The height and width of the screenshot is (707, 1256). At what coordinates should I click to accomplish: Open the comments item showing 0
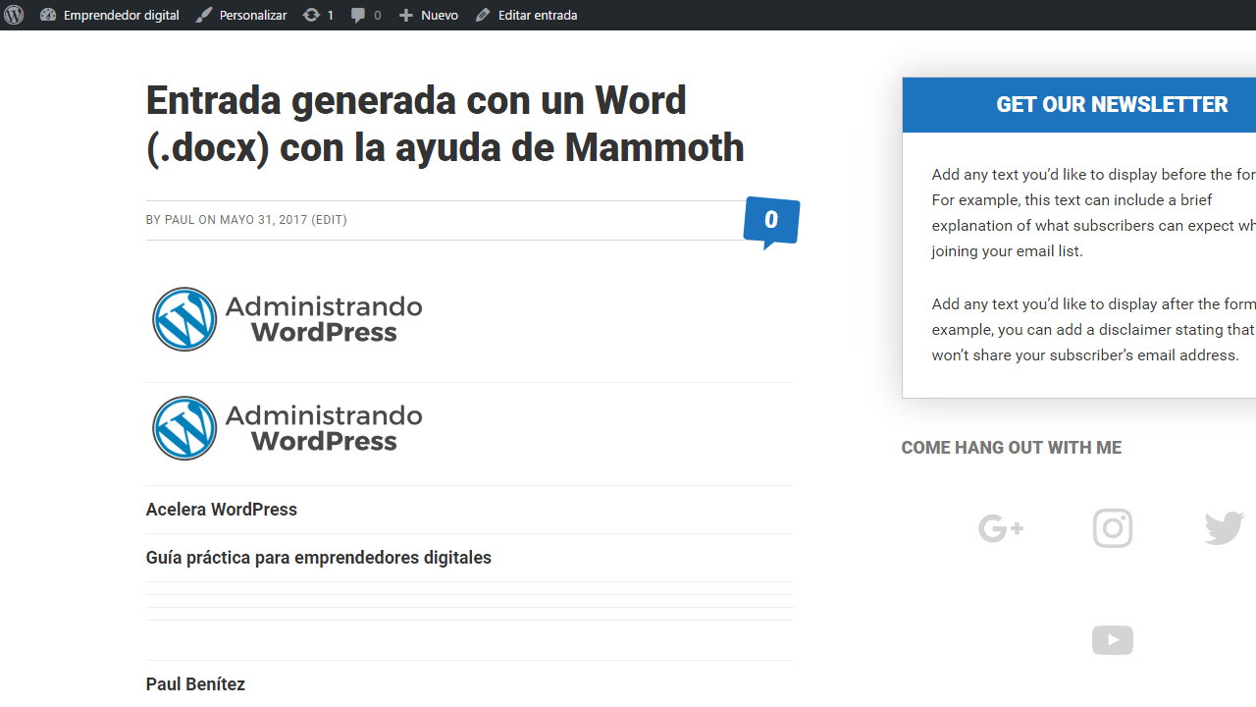(x=366, y=15)
